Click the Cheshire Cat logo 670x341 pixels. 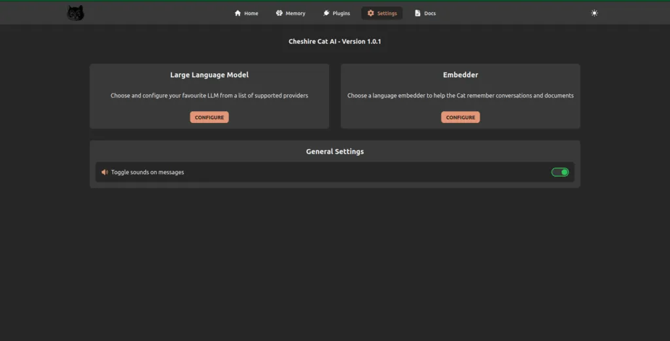pos(76,13)
